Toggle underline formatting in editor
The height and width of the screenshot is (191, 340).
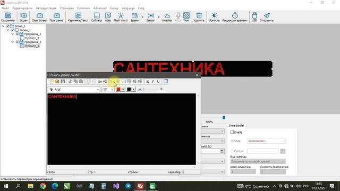click(x=158, y=81)
